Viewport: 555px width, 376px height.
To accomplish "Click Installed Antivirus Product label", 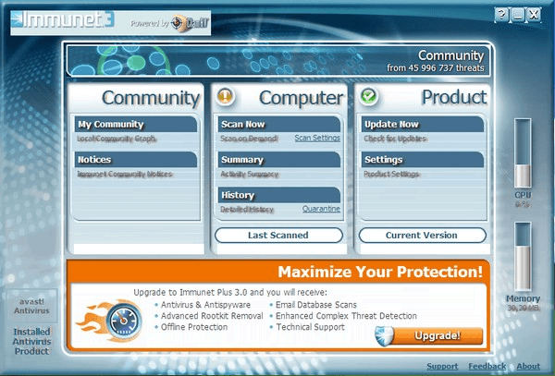I will click(31, 342).
